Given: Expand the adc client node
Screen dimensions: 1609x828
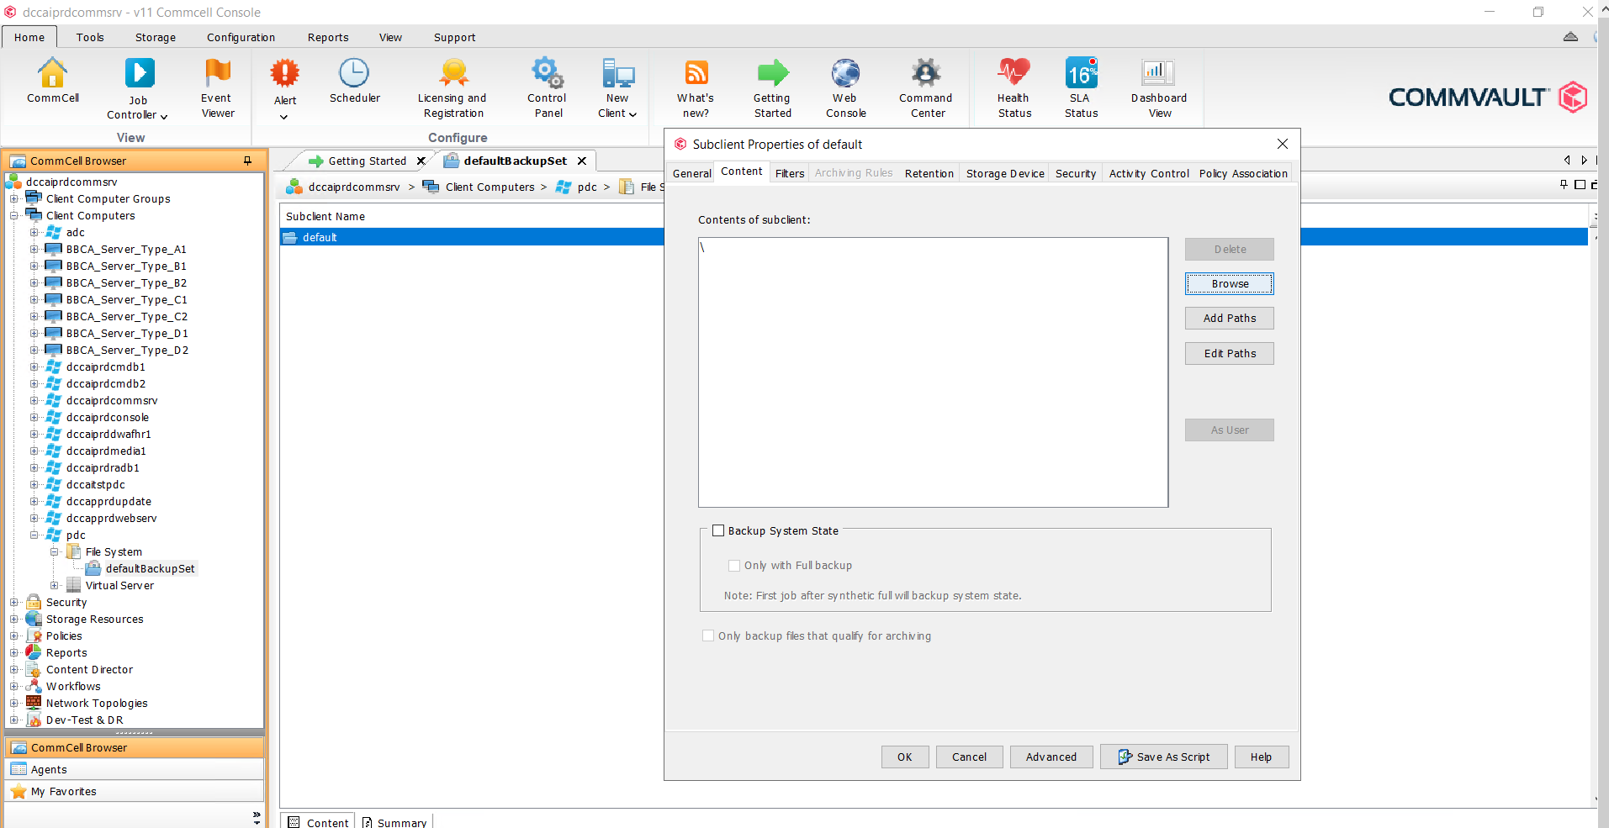Looking at the screenshot, I should point(34,233).
